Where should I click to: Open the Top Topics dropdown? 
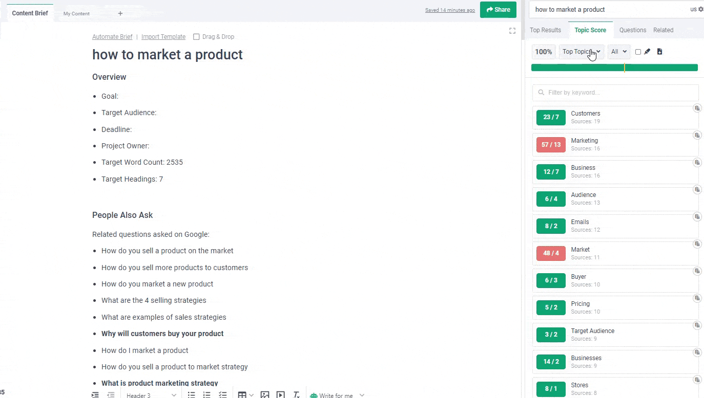[581, 52]
